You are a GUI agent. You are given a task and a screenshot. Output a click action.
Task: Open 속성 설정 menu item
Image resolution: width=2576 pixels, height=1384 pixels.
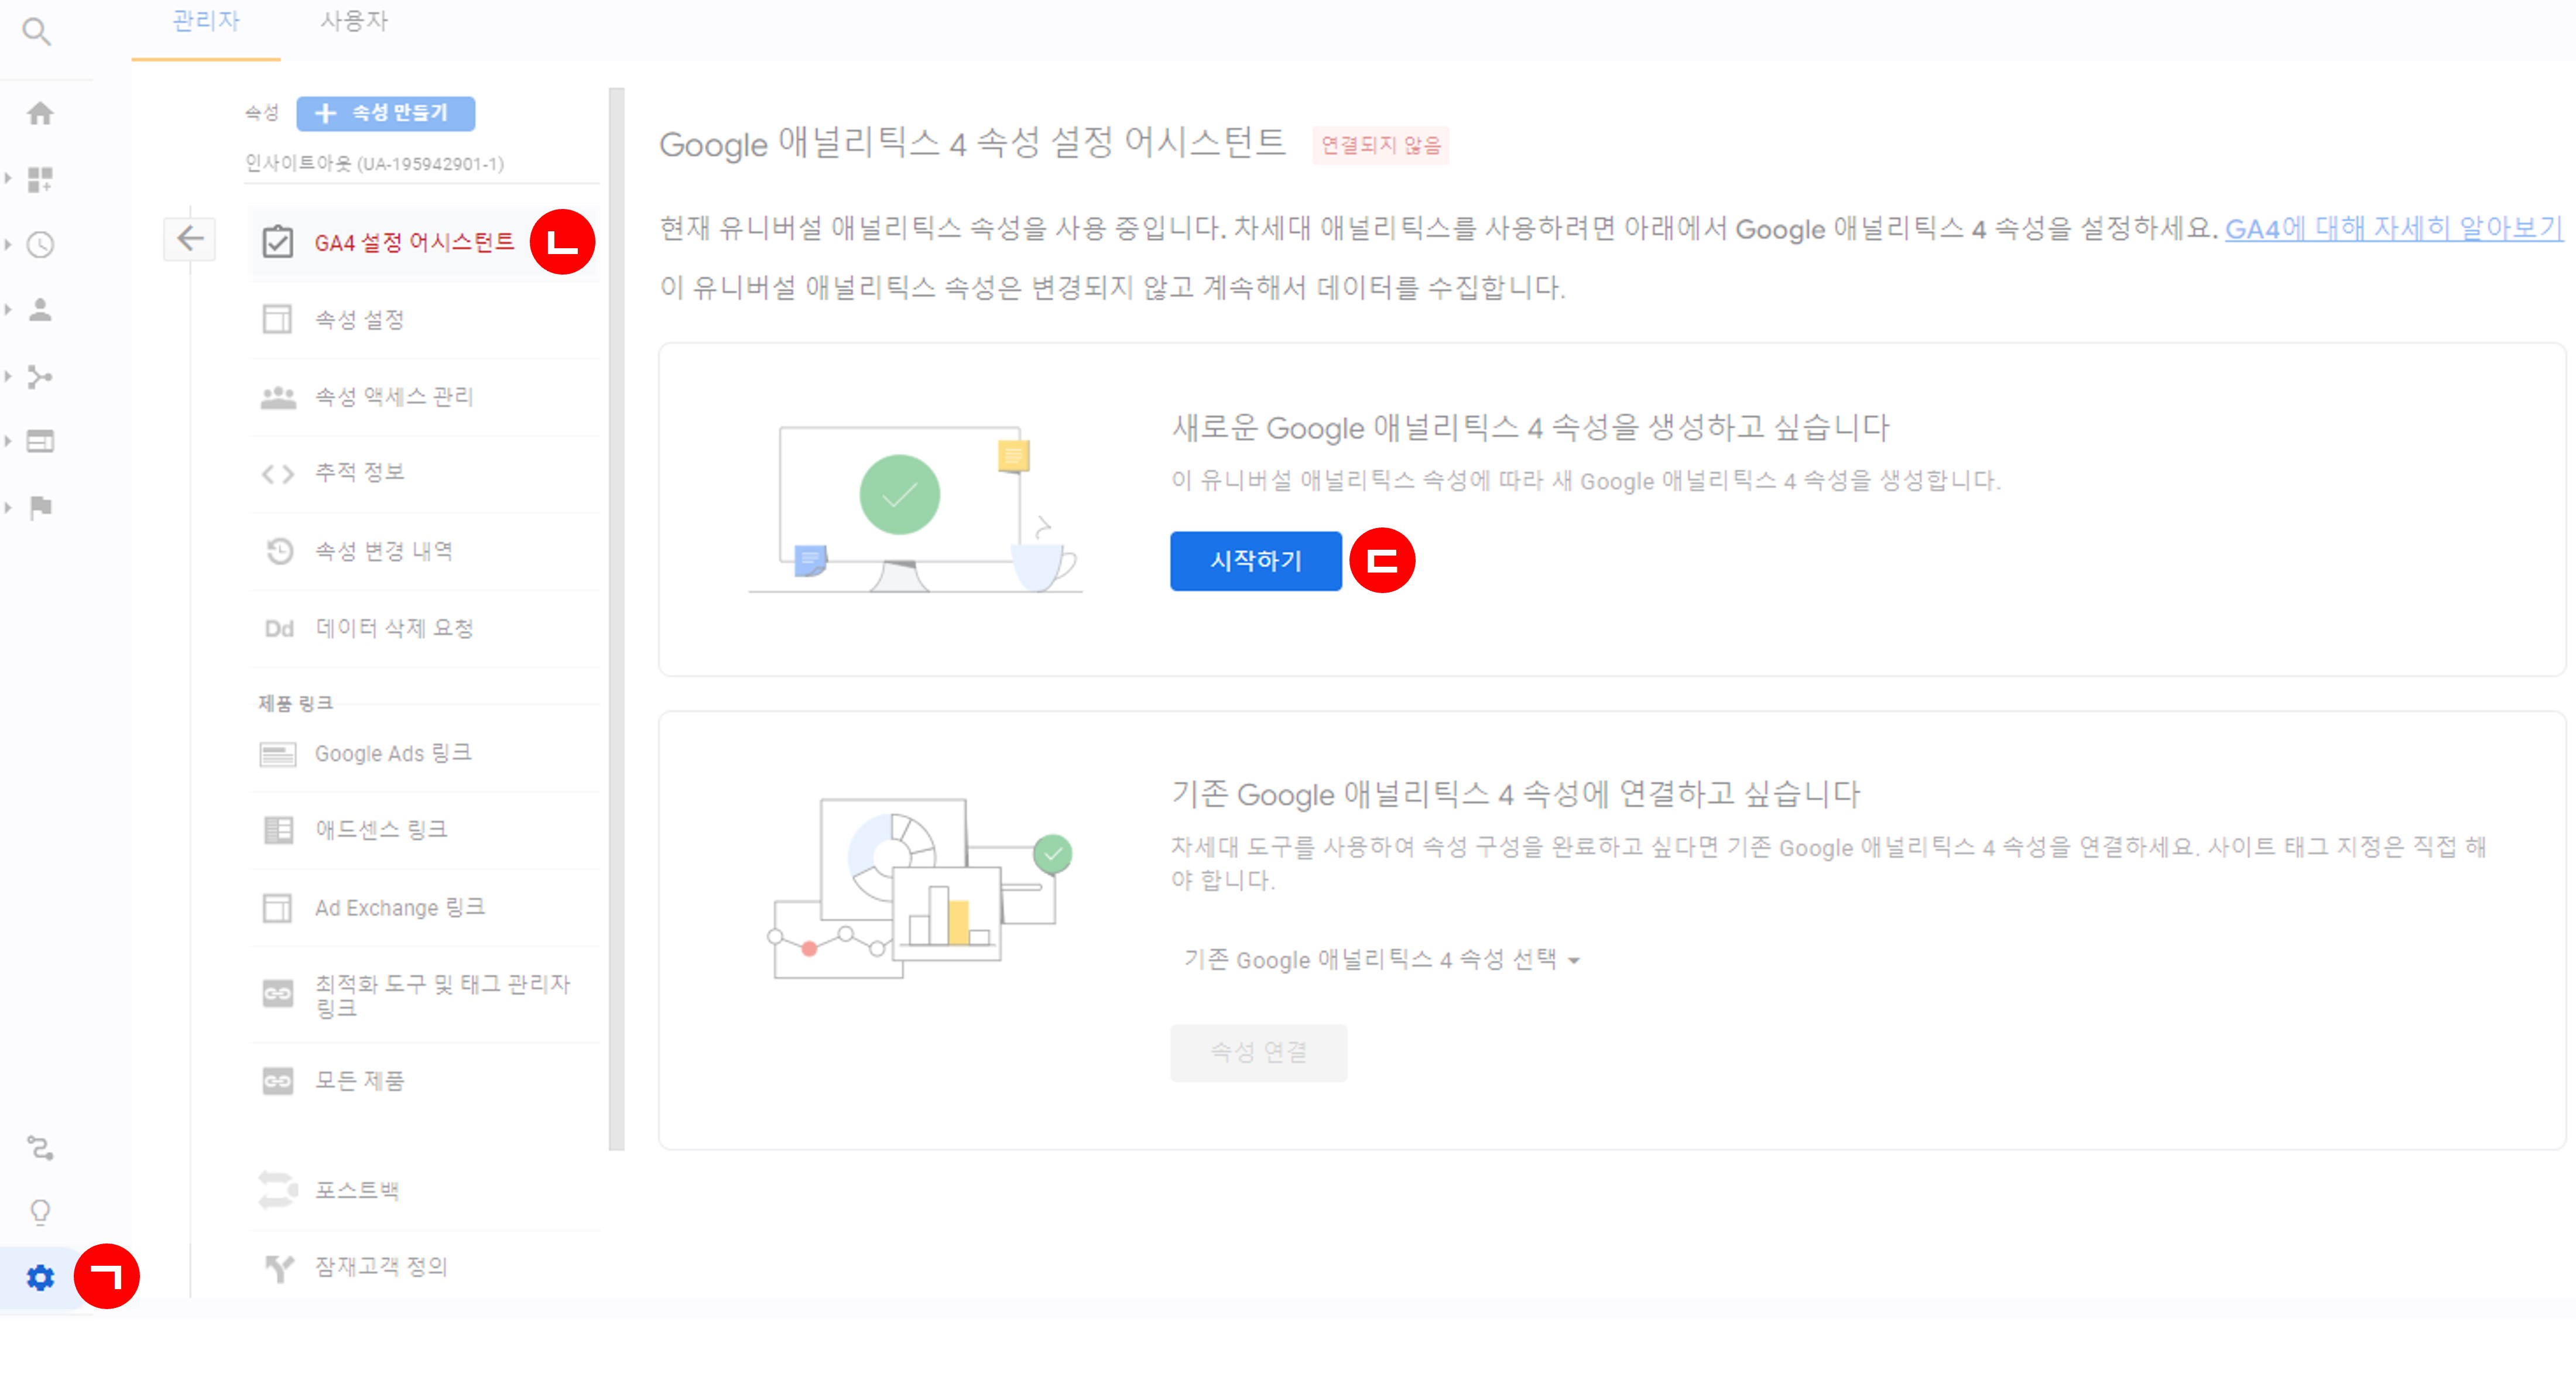pyautogui.click(x=423, y=320)
